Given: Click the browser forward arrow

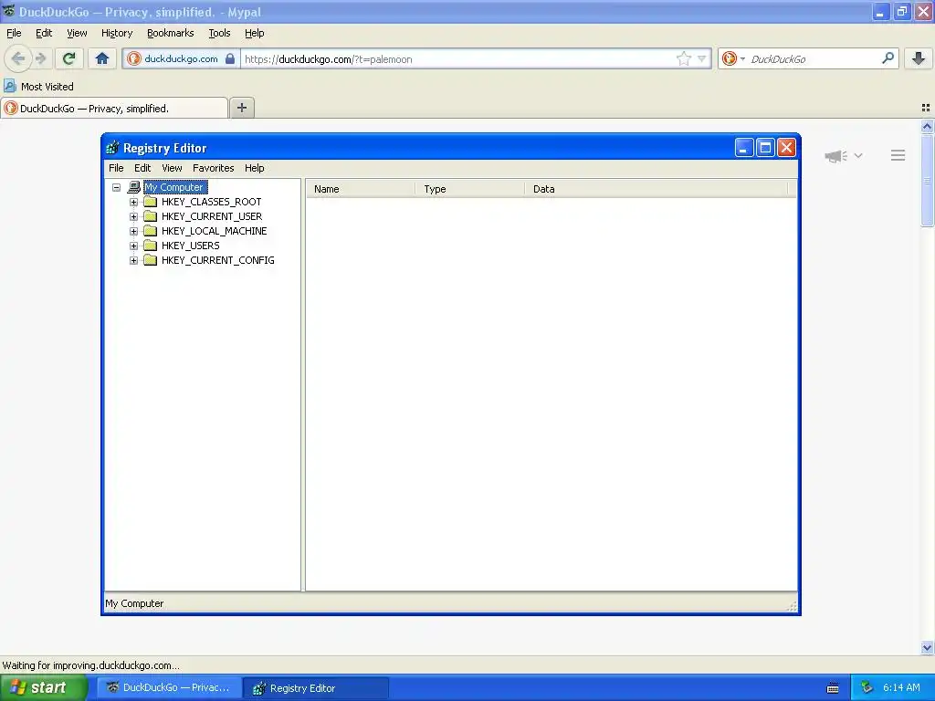Looking at the screenshot, I should point(40,58).
